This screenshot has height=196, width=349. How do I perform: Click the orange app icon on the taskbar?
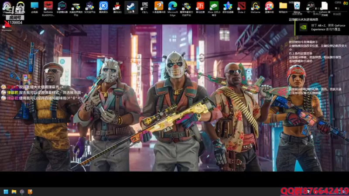(30, 192)
